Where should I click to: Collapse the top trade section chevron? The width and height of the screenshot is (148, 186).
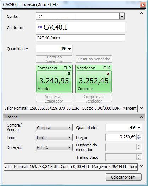tap(141, 13)
